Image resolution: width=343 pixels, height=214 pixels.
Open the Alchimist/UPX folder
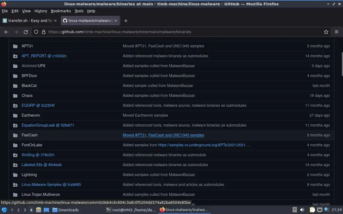click(33, 66)
